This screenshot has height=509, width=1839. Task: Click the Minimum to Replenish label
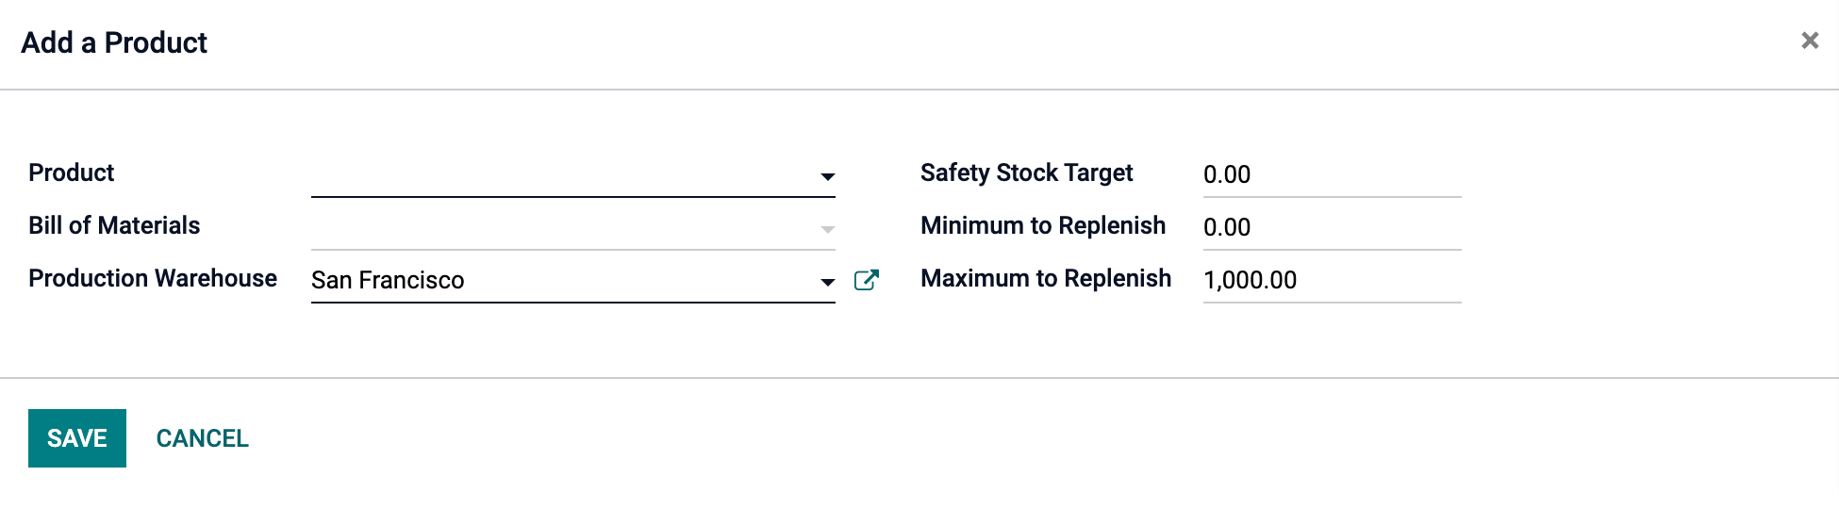pyautogui.click(x=1043, y=226)
